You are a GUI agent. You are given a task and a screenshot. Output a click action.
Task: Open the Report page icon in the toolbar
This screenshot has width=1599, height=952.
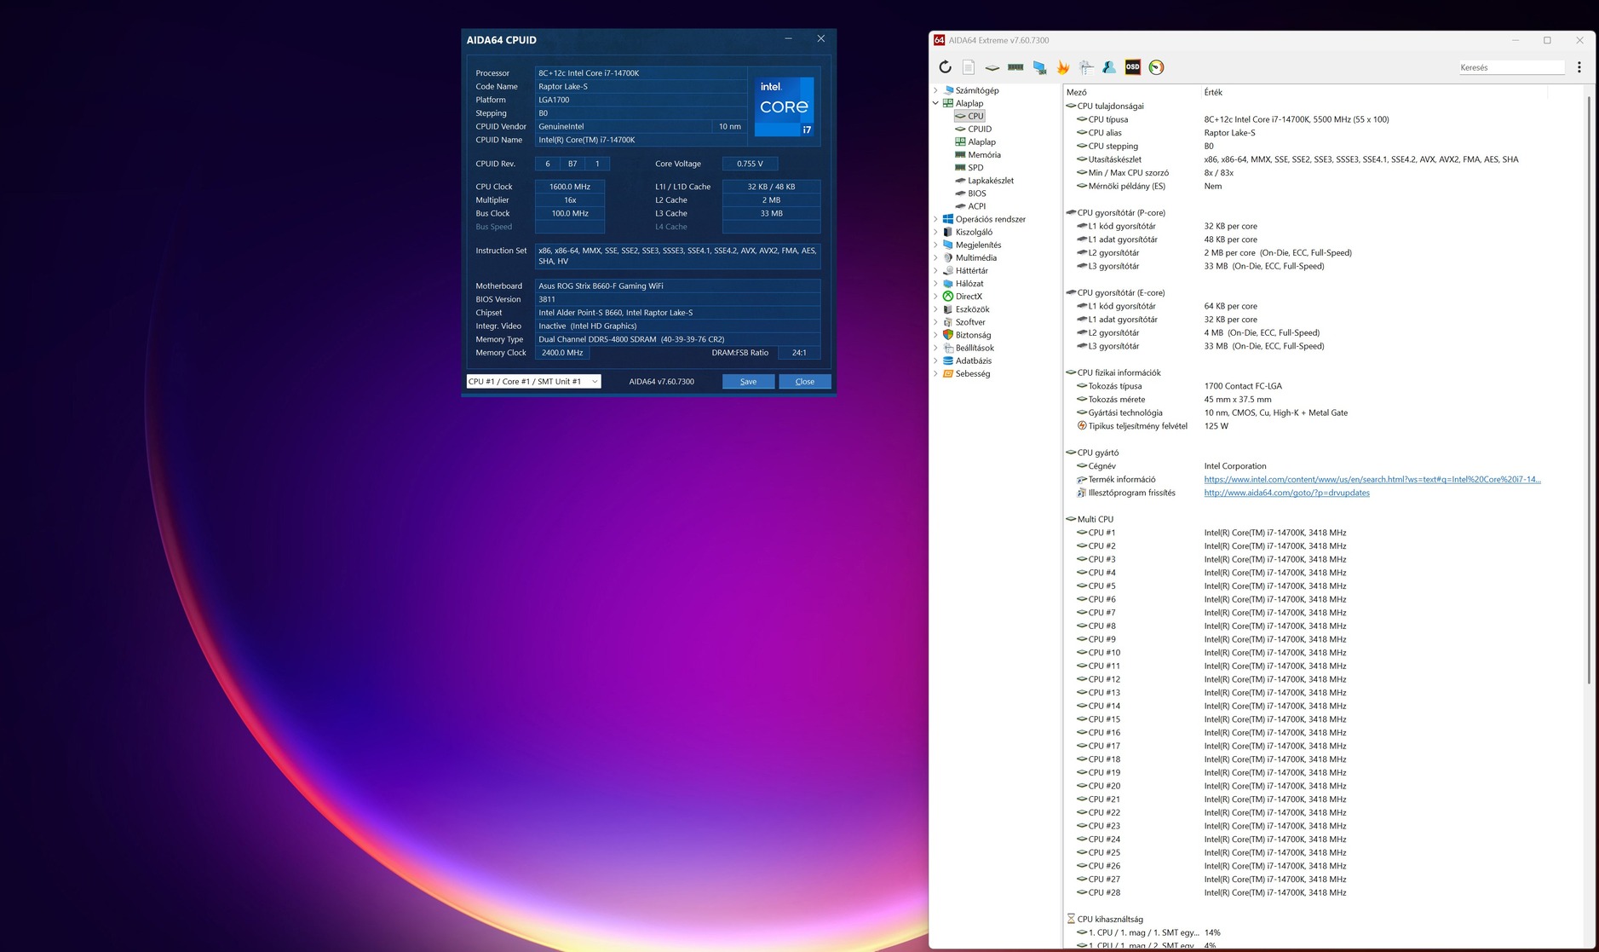tap(969, 67)
